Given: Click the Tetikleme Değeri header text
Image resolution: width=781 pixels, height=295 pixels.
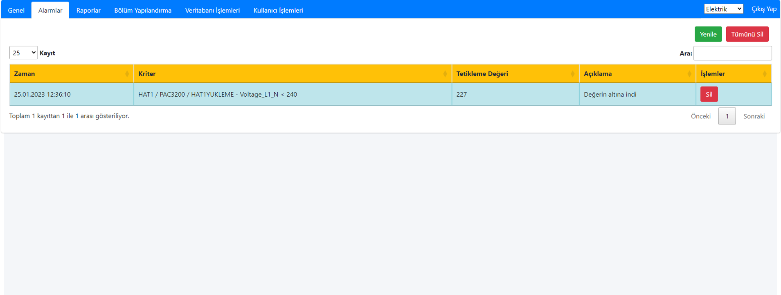Looking at the screenshot, I should click(x=482, y=74).
